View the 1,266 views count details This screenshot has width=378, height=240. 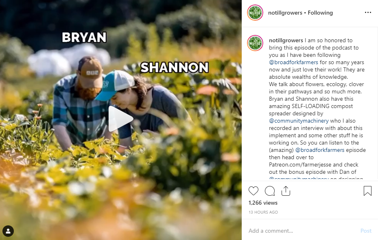[263, 203]
